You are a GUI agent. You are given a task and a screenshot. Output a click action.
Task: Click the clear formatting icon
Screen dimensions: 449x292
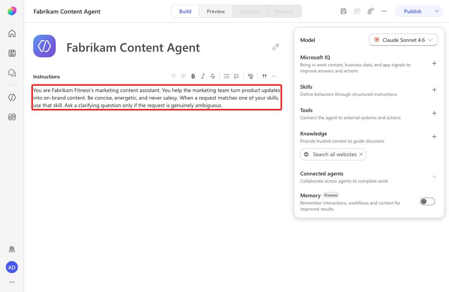click(250, 76)
